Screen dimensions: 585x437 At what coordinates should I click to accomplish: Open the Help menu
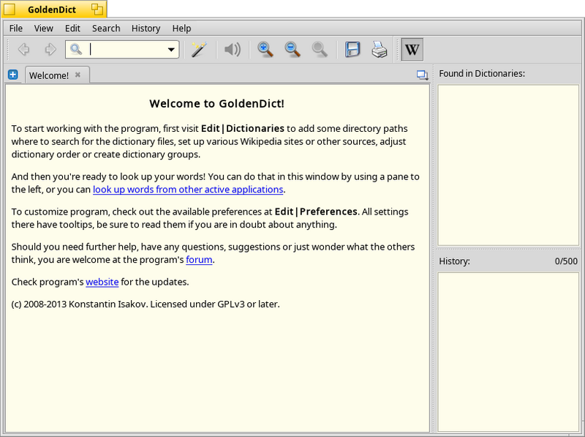pos(181,29)
